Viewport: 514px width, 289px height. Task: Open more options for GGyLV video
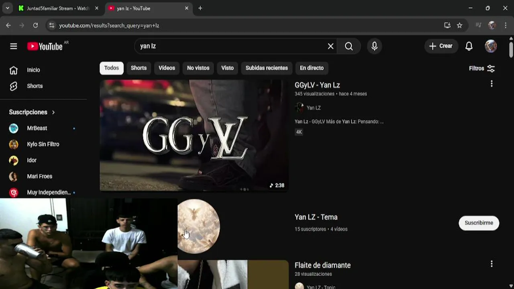[492, 84]
